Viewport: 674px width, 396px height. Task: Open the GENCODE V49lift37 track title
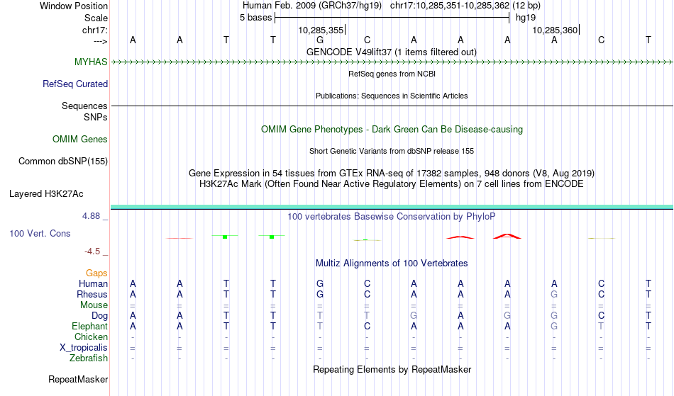point(391,52)
